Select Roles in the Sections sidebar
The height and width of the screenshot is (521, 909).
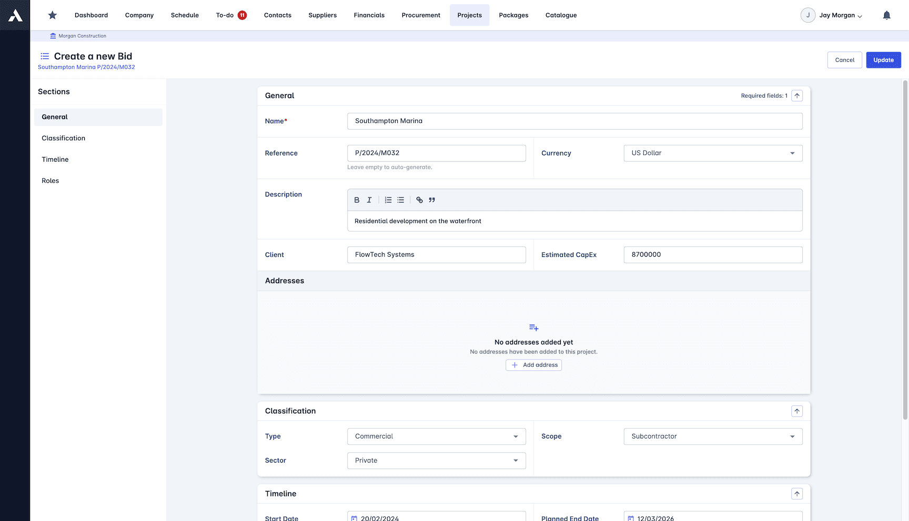(x=50, y=180)
